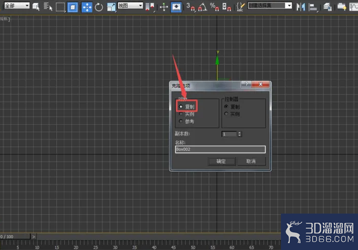
Task: Close the clone options dialog
Action: (260, 84)
